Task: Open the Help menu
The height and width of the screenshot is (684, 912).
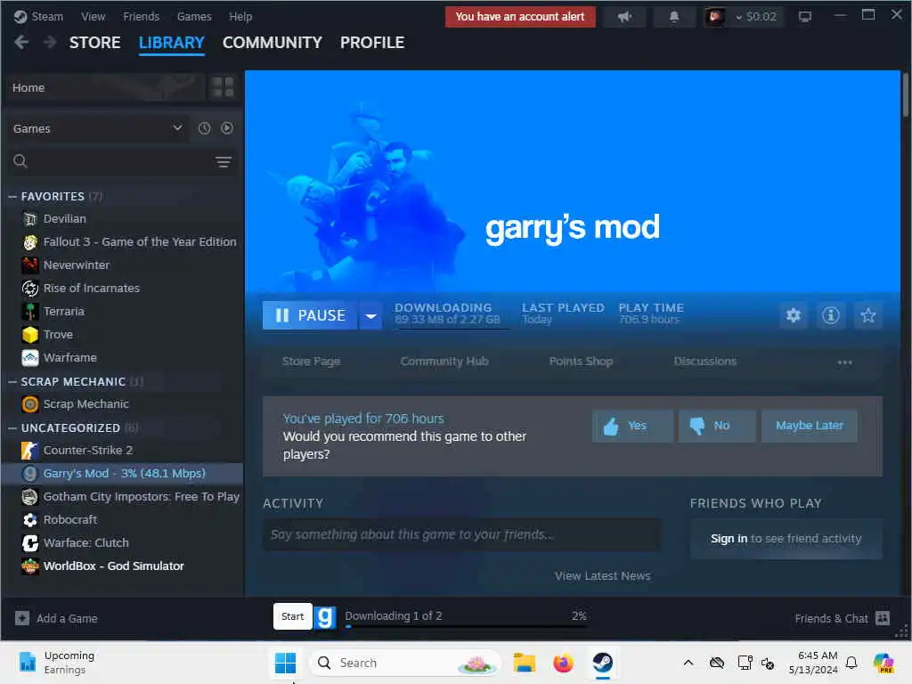Action: (x=240, y=16)
